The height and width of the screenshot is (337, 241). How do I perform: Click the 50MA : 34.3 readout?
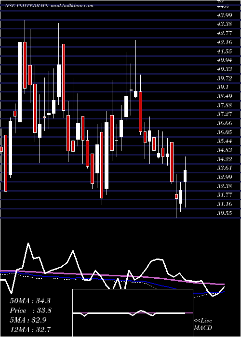30,301
